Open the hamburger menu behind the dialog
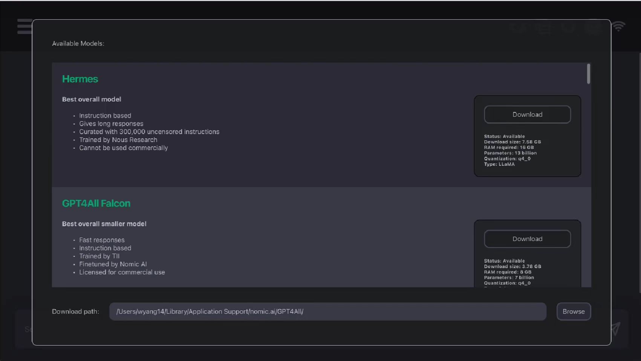The height and width of the screenshot is (361, 641). pos(24,26)
